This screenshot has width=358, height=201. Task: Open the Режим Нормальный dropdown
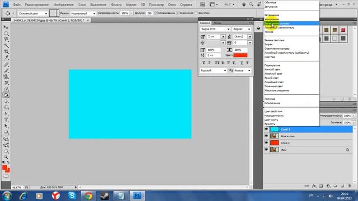pyautogui.click(x=83, y=13)
